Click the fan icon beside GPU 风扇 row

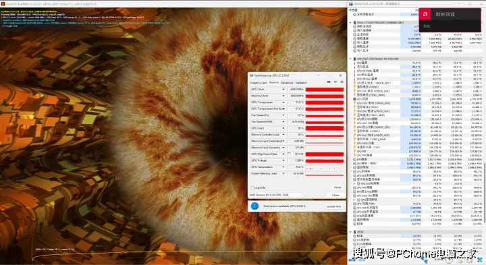pyautogui.click(x=354, y=99)
